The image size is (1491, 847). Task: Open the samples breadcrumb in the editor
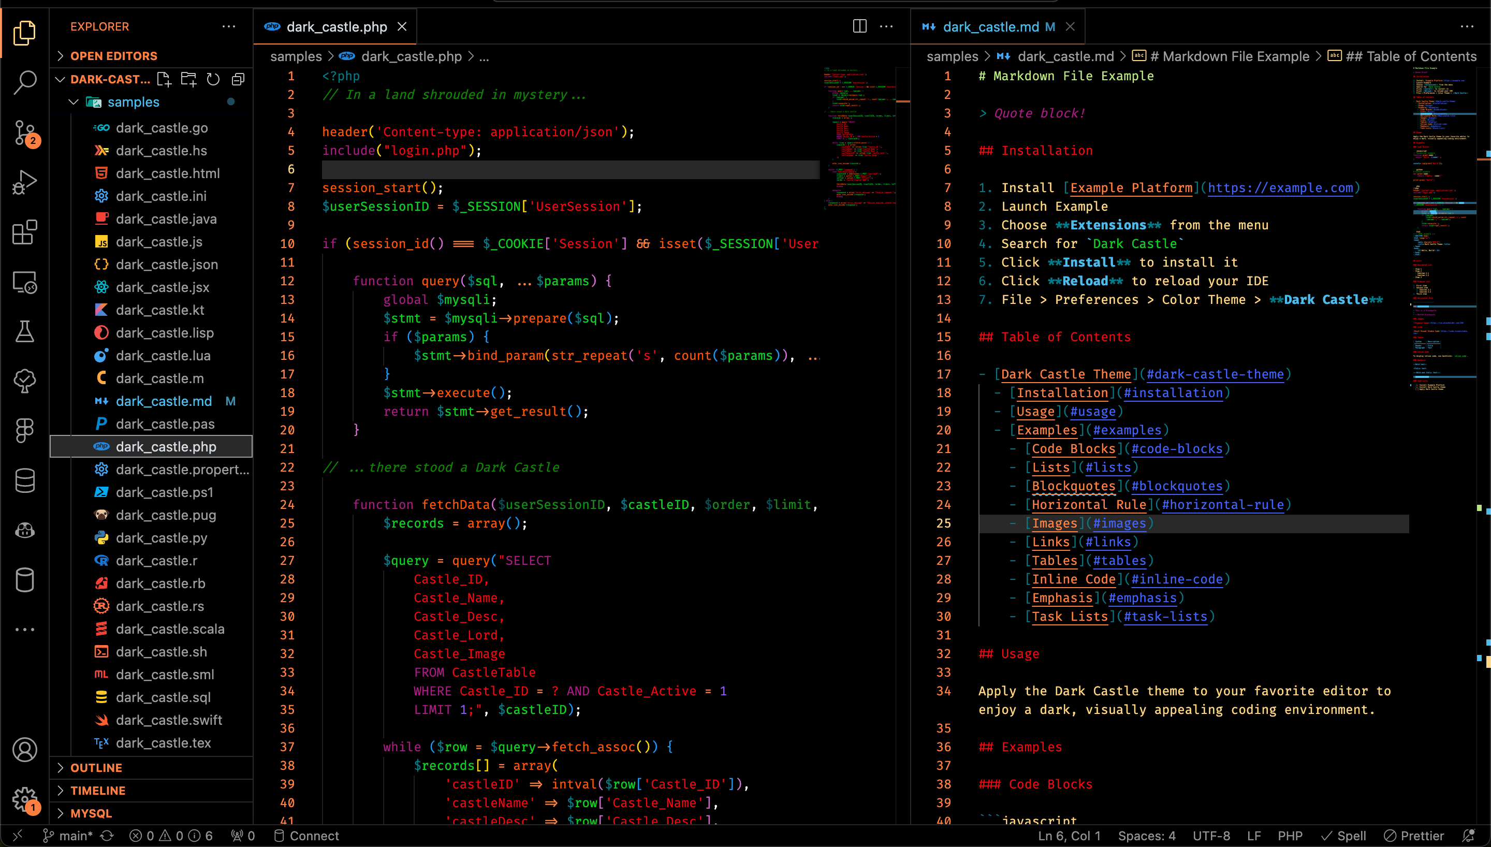(x=296, y=56)
